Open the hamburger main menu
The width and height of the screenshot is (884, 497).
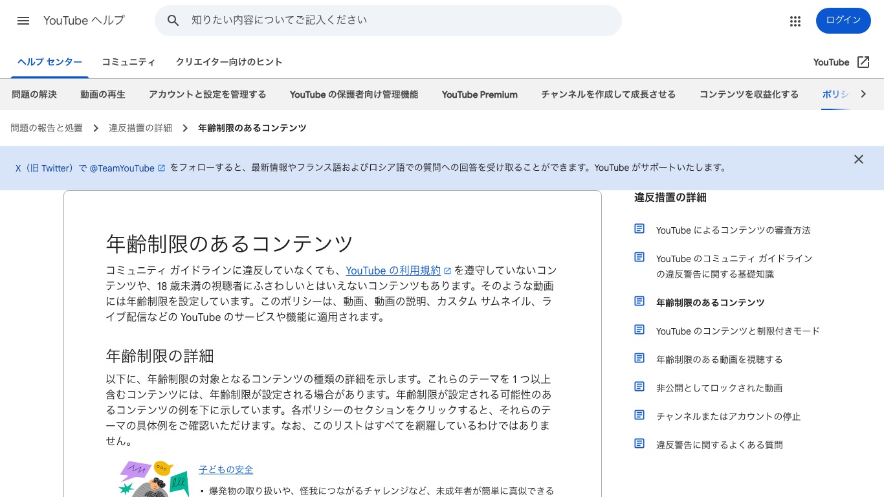tap(23, 21)
